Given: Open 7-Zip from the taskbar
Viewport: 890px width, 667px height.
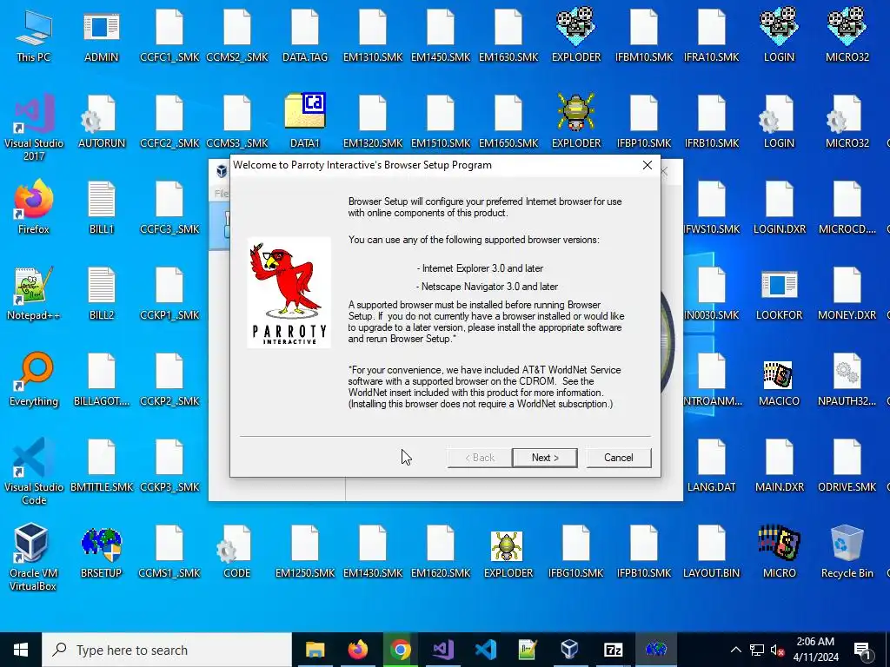Looking at the screenshot, I should [x=613, y=650].
